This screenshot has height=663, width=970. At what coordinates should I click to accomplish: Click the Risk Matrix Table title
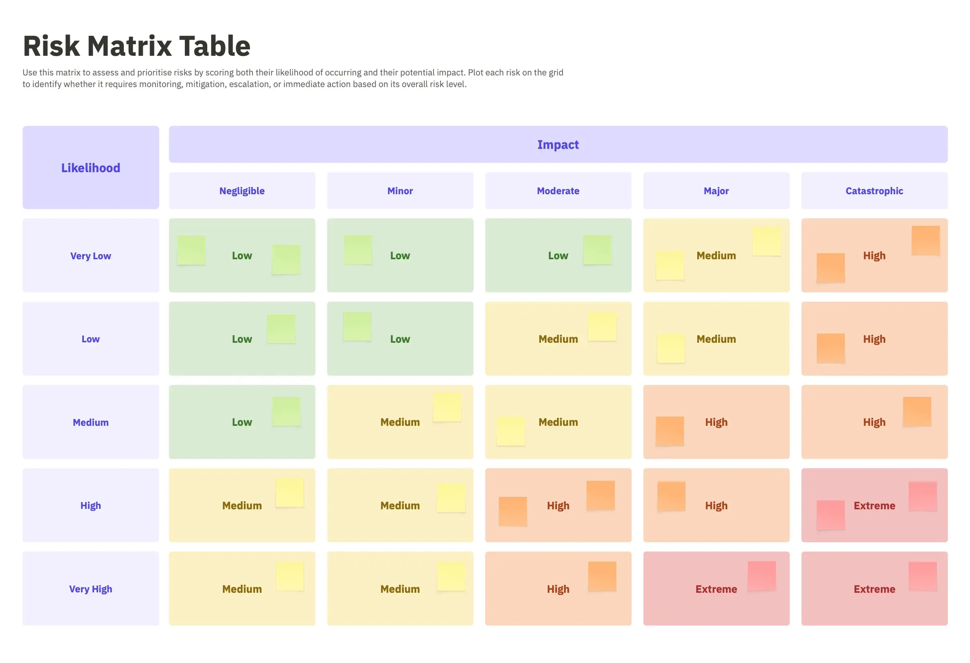[136, 45]
